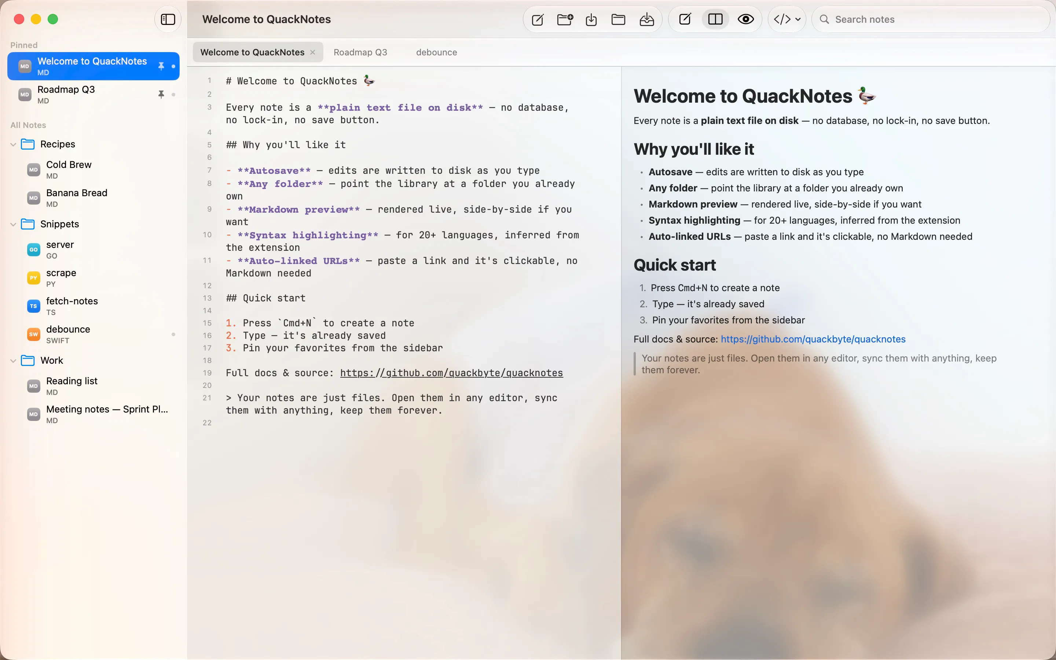The width and height of the screenshot is (1056, 660).
Task: Click the Work folder icon
Action: pyautogui.click(x=28, y=360)
